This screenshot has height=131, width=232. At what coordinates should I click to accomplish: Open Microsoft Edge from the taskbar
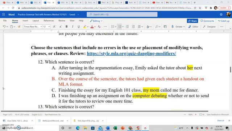click(78, 128)
